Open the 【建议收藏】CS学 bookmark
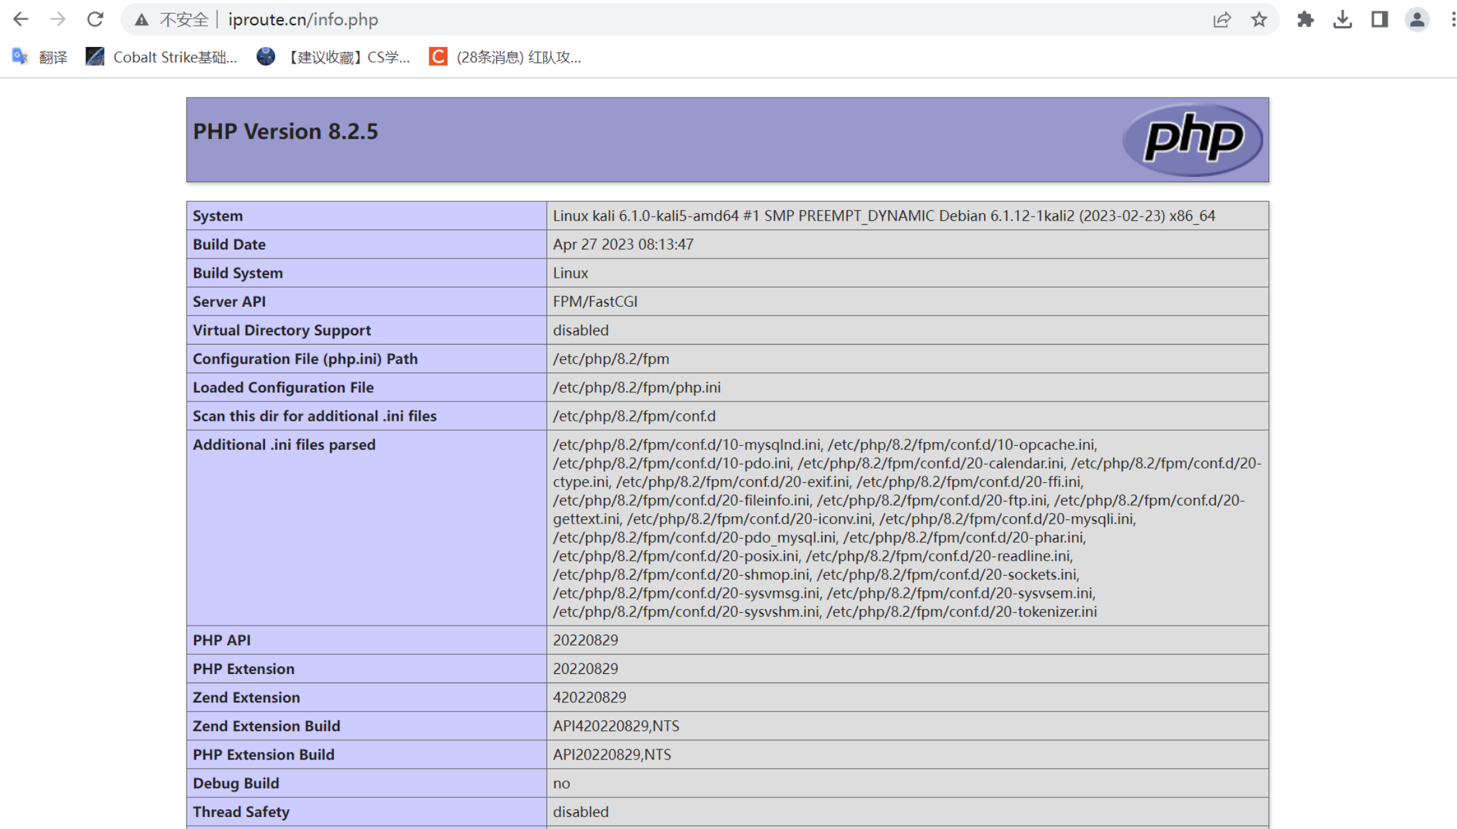1457x829 pixels. pyautogui.click(x=334, y=57)
